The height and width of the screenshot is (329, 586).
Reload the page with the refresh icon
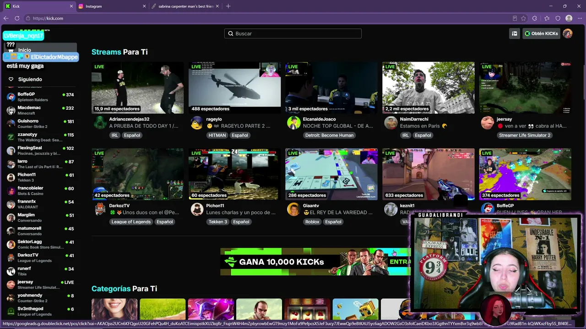(17, 18)
